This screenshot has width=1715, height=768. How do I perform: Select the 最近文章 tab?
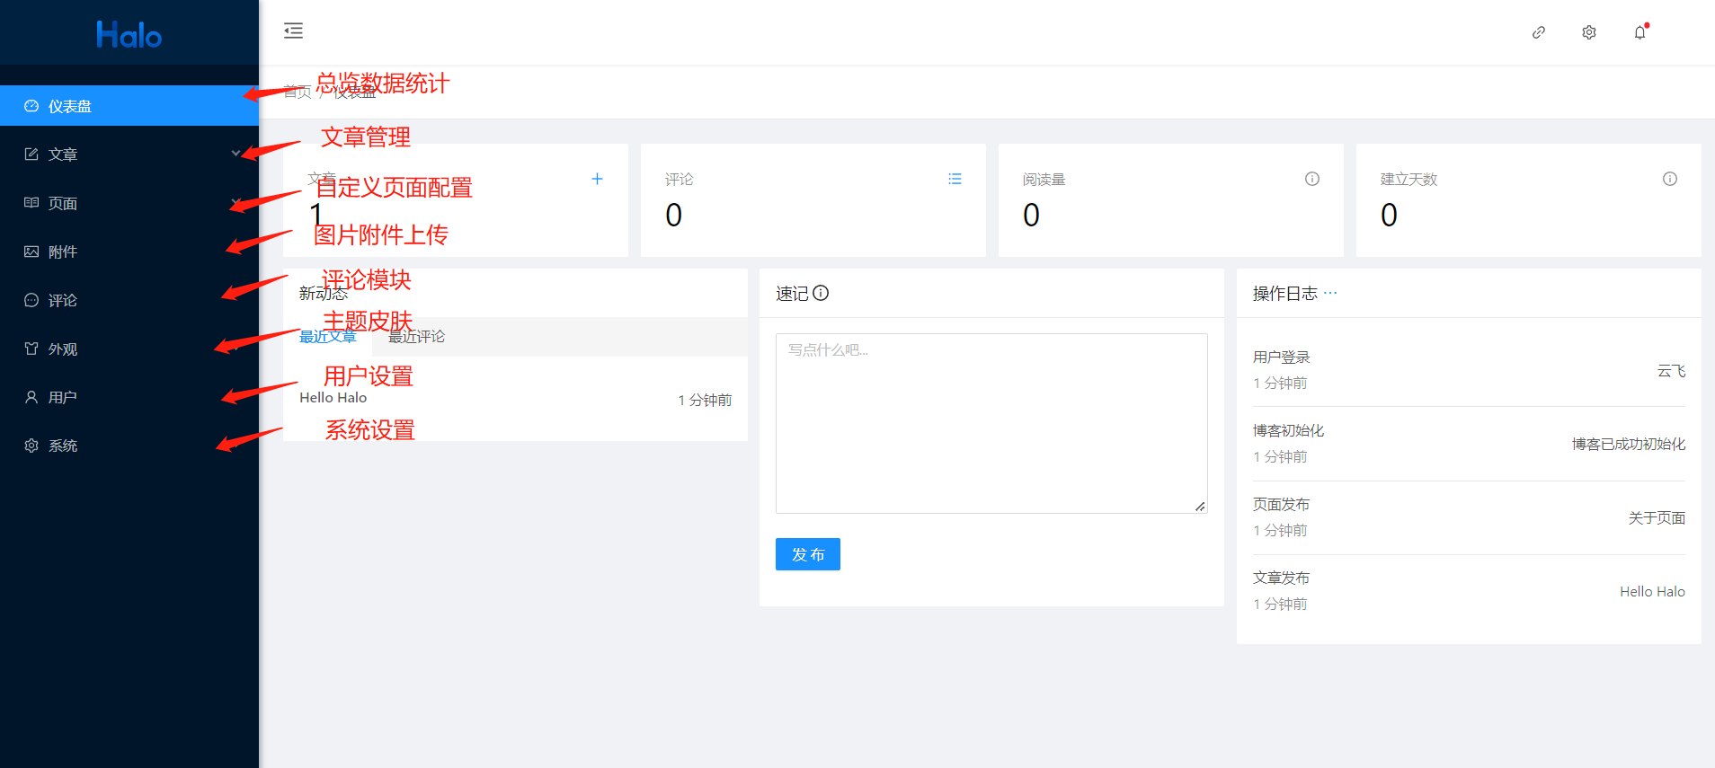pyautogui.click(x=328, y=337)
